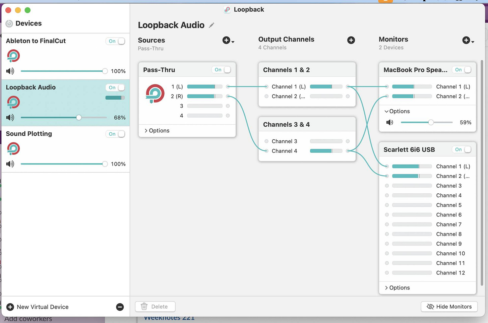This screenshot has width=488, height=323.
Task: Click Channel 4 output connector in Channels 3 & 4
Action: click(x=348, y=151)
